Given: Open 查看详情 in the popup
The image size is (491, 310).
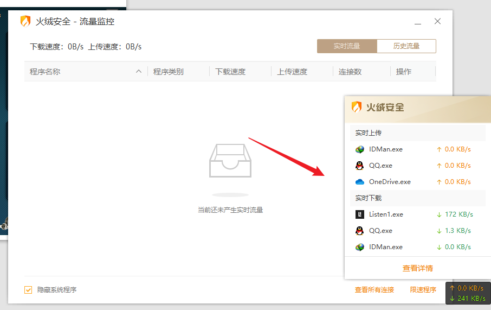Looking at the screenshot, I should pos(417,268).
